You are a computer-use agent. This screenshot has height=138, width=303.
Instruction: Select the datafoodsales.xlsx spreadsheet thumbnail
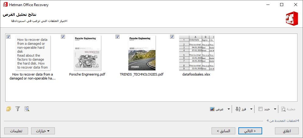coord(197,53)
